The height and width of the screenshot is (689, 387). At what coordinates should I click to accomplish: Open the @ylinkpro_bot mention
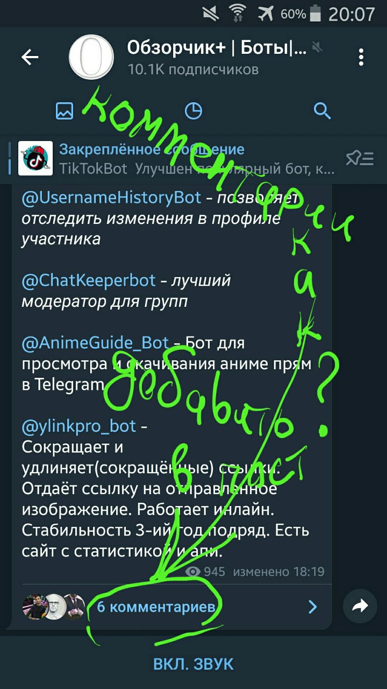click(x=79, y=427)
